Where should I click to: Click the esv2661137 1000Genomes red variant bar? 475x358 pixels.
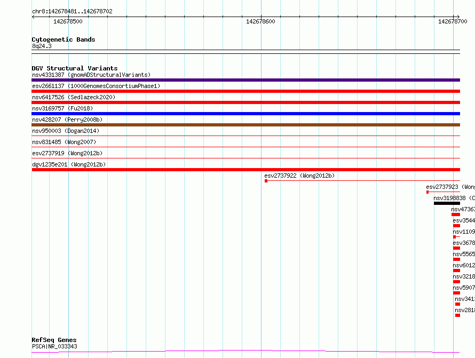246,91
